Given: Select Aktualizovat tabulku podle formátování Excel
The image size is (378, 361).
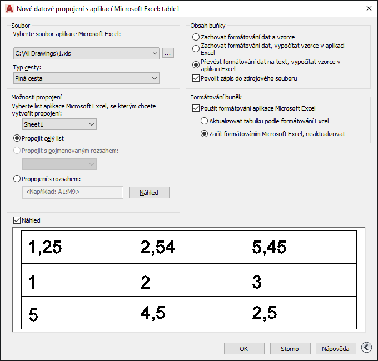Looking at the screenshot, I should (x=204, y=121).
